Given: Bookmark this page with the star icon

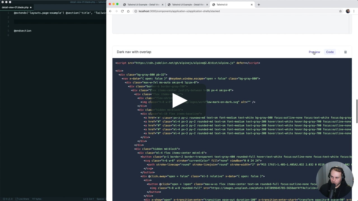Looking at the screenshot, I should click(x=340, y=11).
